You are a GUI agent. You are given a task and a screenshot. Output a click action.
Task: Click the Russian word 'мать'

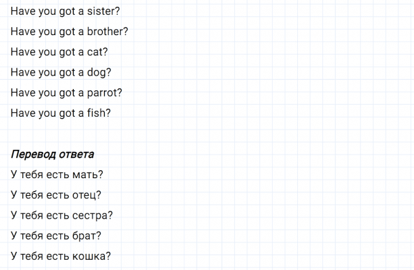click(x=88, y=175)
